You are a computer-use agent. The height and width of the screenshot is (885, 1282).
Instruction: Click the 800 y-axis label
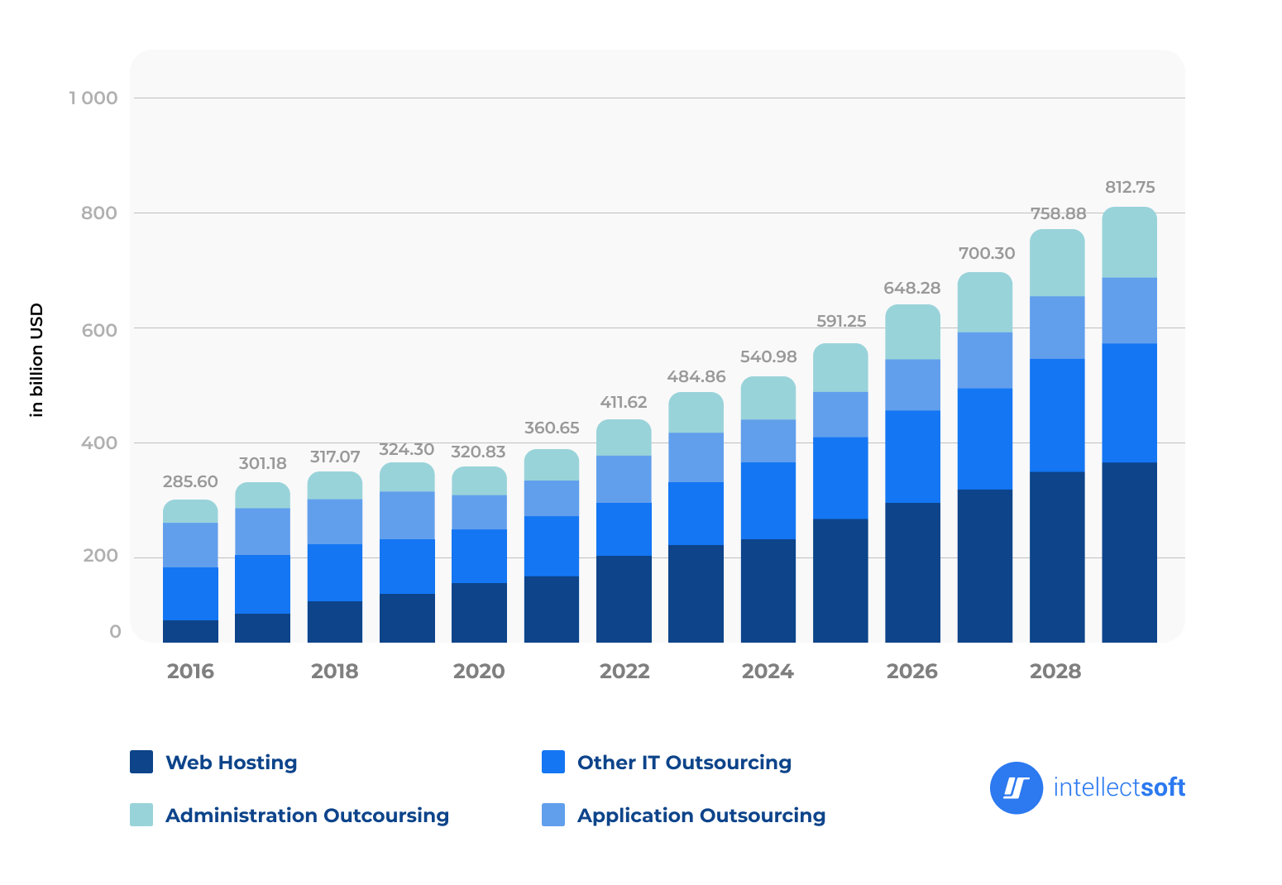pos(99,213)
